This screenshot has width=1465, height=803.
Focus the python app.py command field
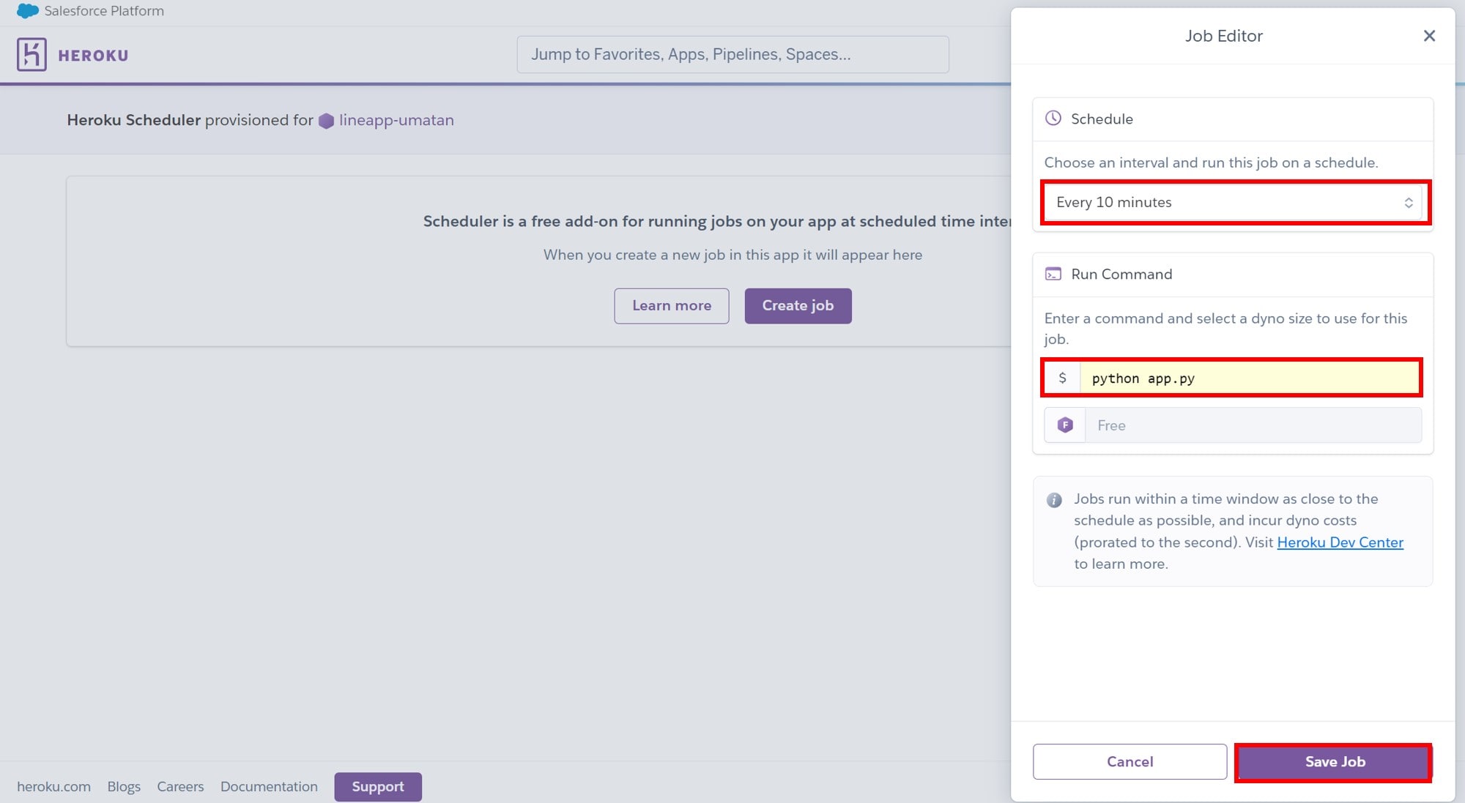coord(1250,378)
